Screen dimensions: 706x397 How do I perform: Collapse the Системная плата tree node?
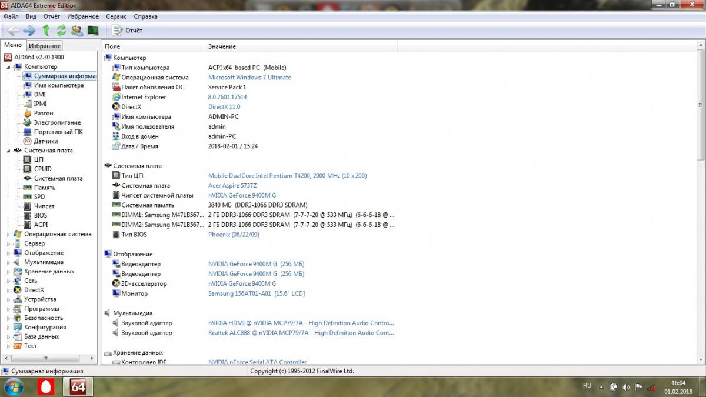(x=9, y=151)
